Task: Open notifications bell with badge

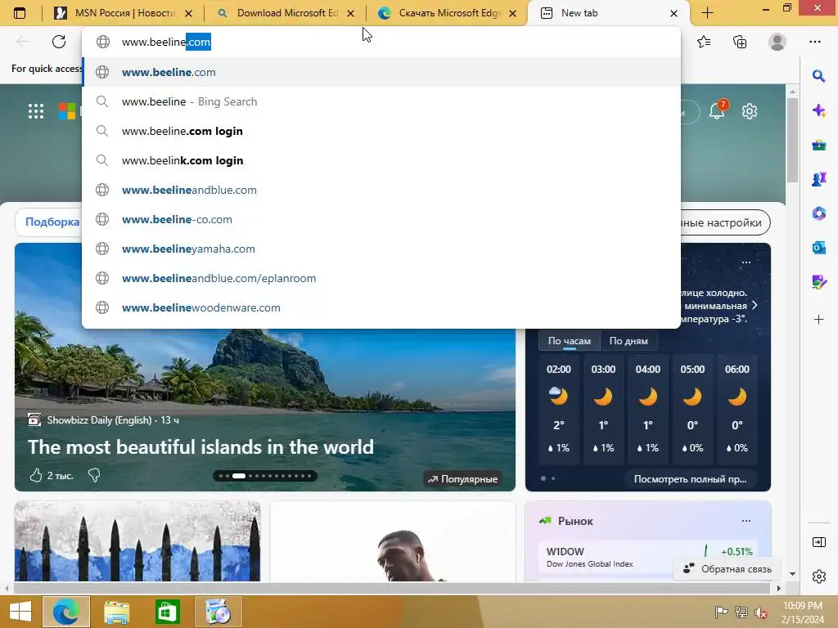Action: (717, 110)
